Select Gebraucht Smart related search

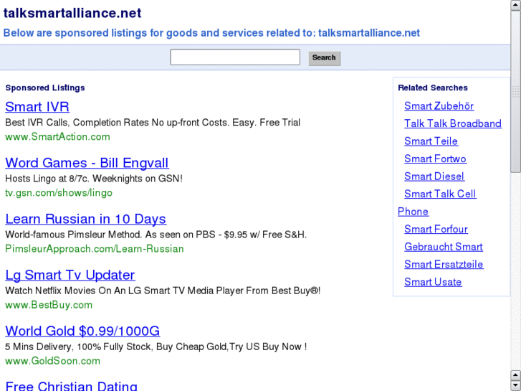tap(444, 247)
